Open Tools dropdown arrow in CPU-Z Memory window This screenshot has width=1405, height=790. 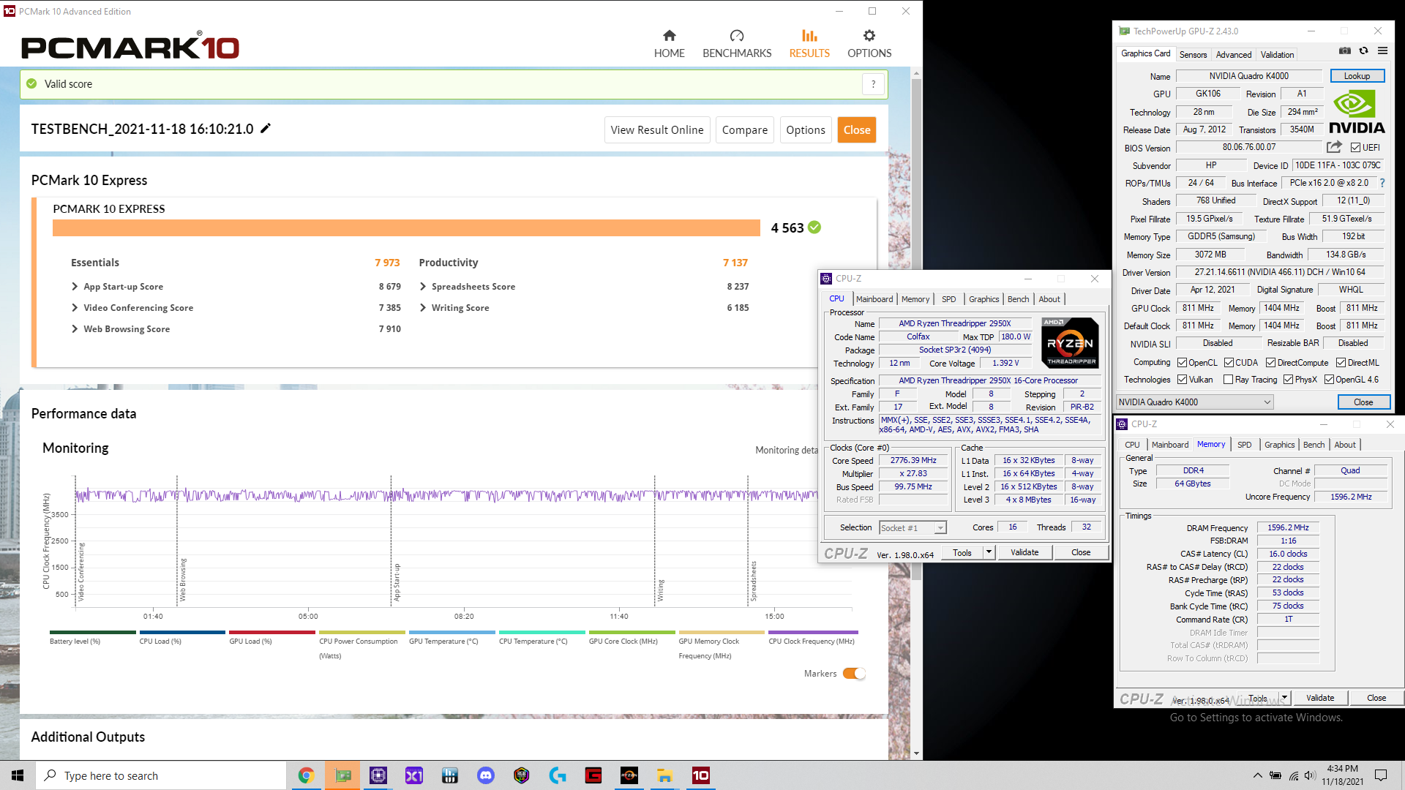[x=1284, y=698]
